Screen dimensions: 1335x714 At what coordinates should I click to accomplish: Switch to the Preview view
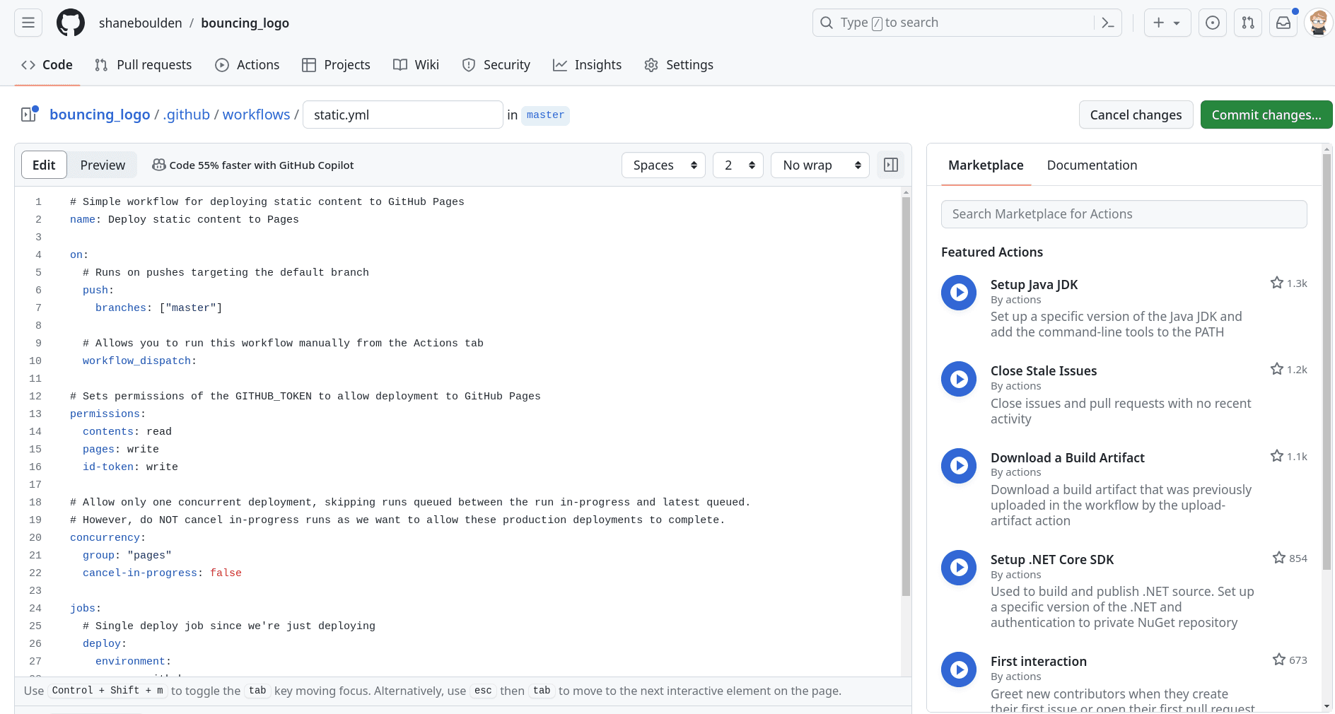click(x=103, y=165)
